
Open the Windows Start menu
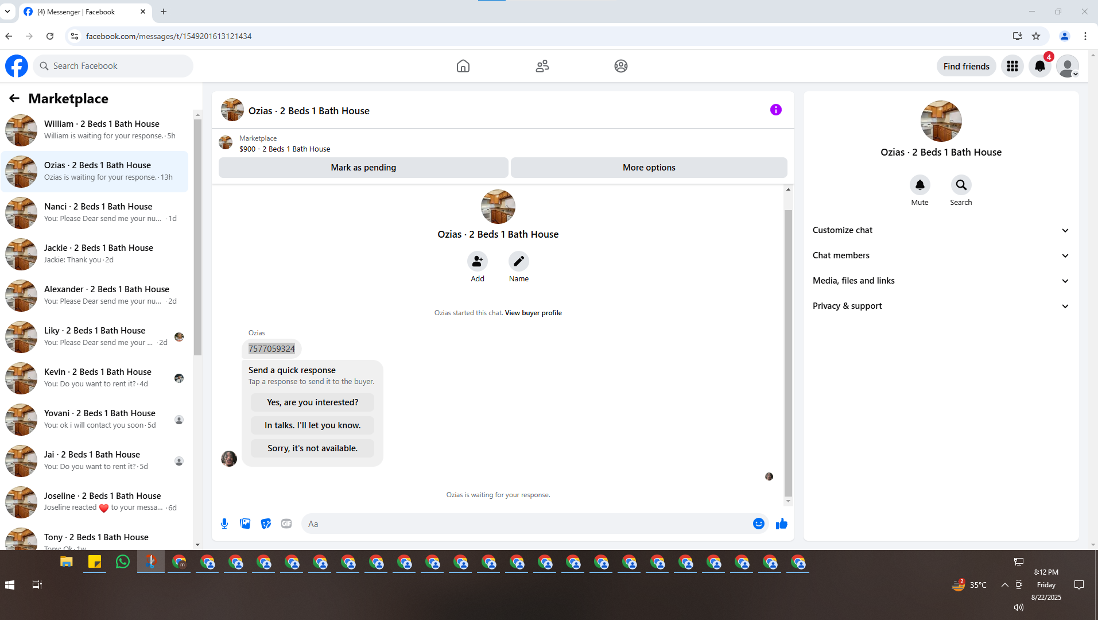10,584
